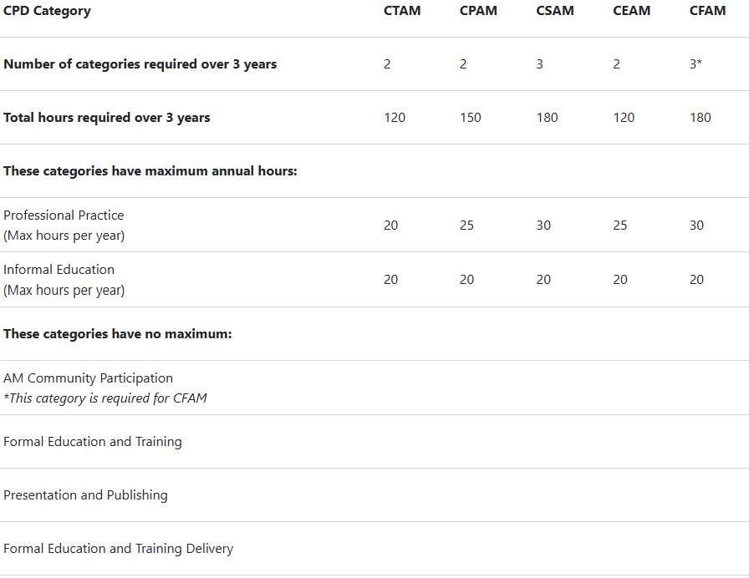Image resolution: width=749 pixels, height=578 pixels.
Task: Select the CTAM column header
Action: coord(402,11)
